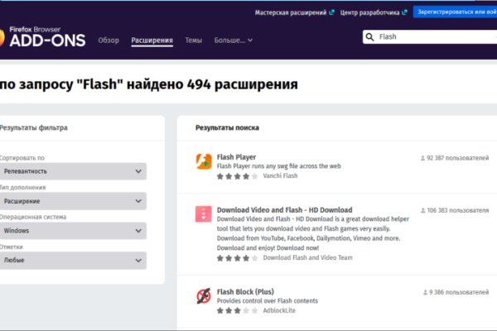
Task: Expand the operating system dropdown showing Windows
Action: (x=73, y=231)
